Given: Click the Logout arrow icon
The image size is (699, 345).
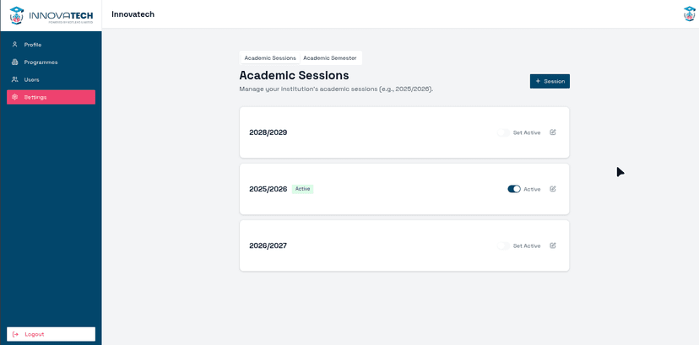Looking at the screenshot, I should (16, 334).
